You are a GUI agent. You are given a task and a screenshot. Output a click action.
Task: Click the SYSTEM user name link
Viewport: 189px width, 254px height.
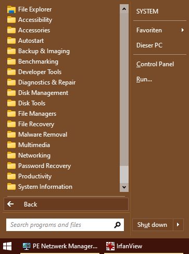pos(147,11)
